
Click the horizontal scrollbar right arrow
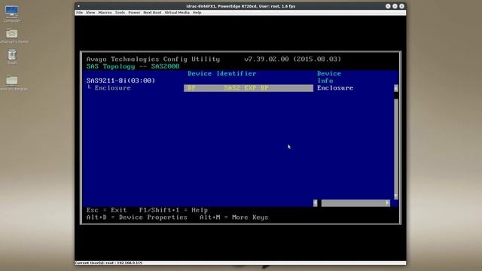(x=387, y=202)
